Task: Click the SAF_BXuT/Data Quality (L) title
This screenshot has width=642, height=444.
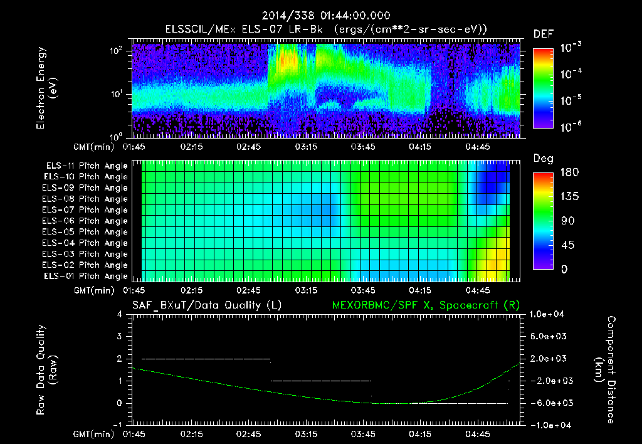Action: 207,305
